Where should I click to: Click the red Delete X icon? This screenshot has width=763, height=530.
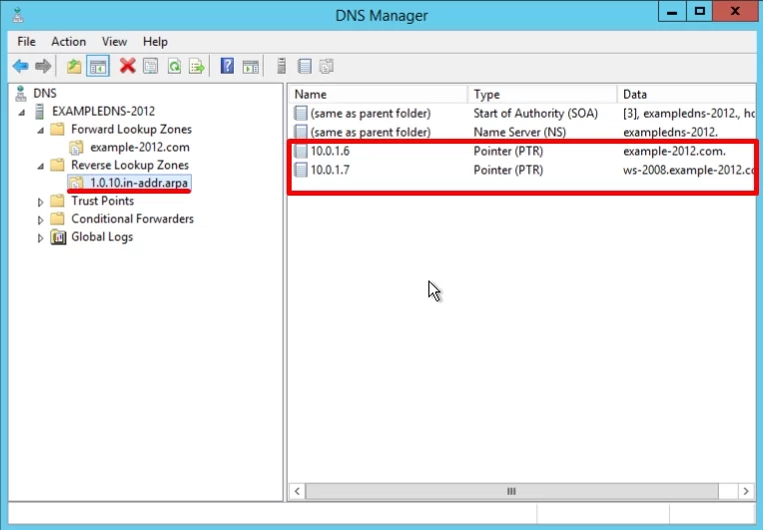click(127, 66)
